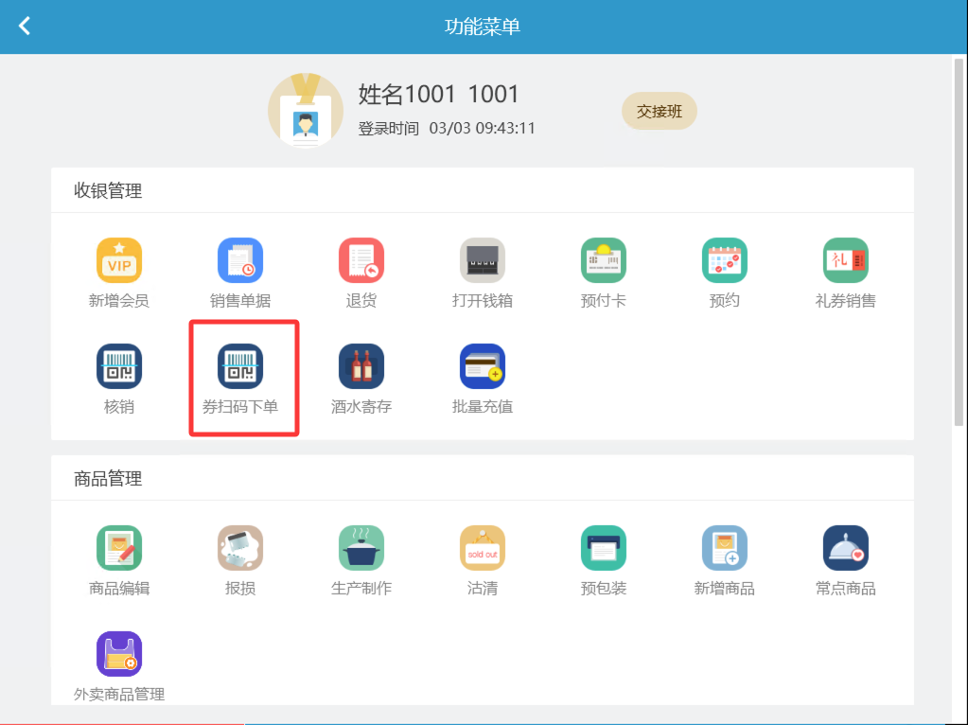Image resolution: width=968 pixels, height=725 pixels.
Task: Click the user avatar picture
Action: pos(306,111)
